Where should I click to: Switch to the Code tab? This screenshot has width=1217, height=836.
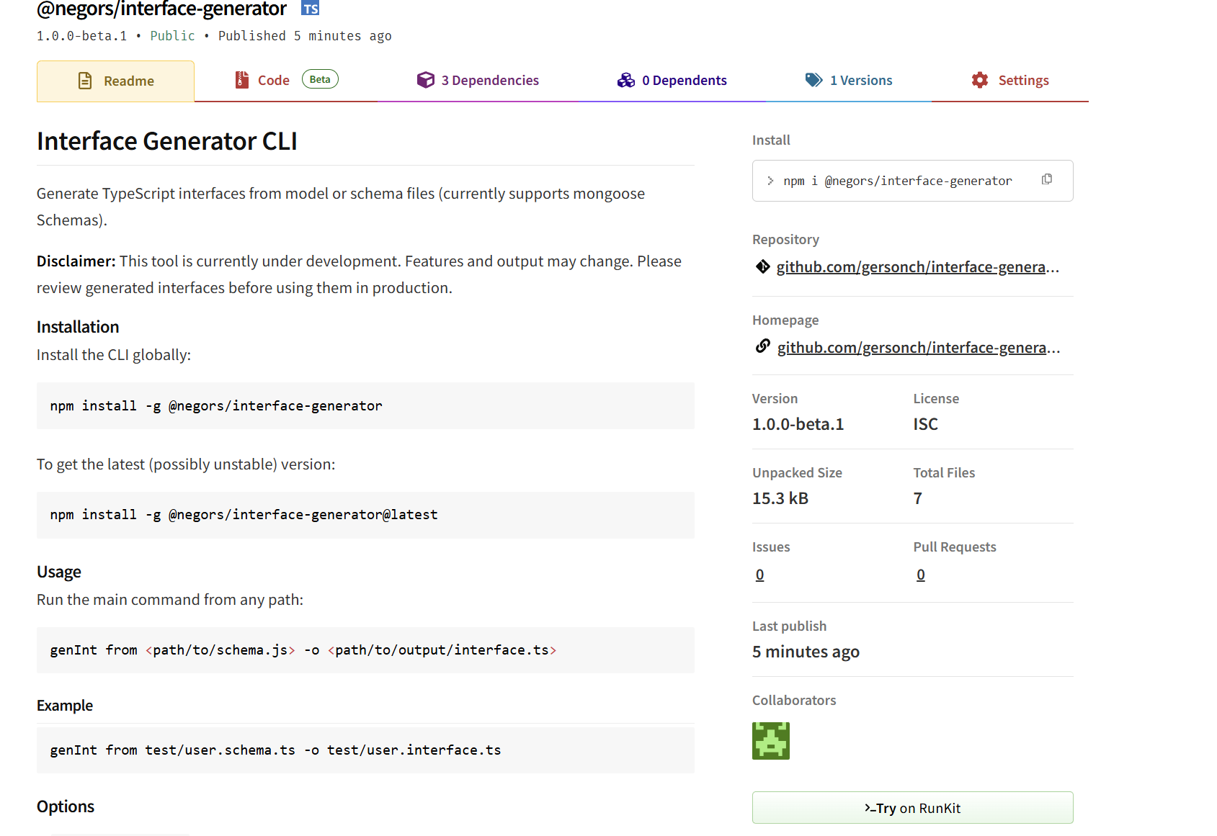click(286, 81)
